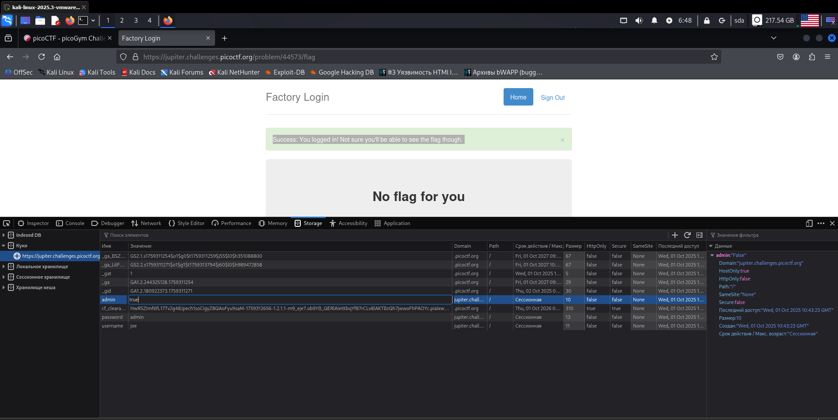Dismiss the green success alert
This screenshot has width=838, height=420.
coord(562,140)
